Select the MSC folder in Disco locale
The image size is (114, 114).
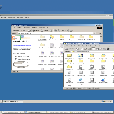pos(62,38)
